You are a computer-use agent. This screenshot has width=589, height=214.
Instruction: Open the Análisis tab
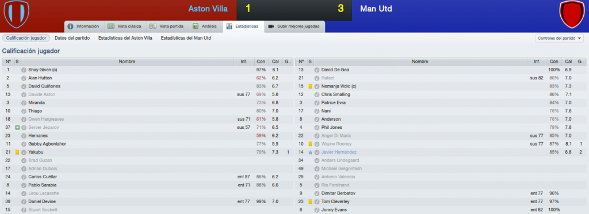[x=205, y=26]
